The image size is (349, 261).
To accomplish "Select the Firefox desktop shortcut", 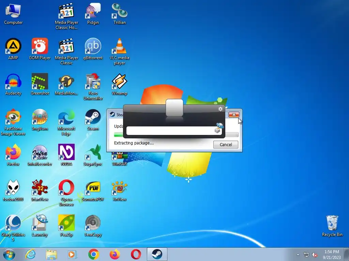I will [13, 155].
